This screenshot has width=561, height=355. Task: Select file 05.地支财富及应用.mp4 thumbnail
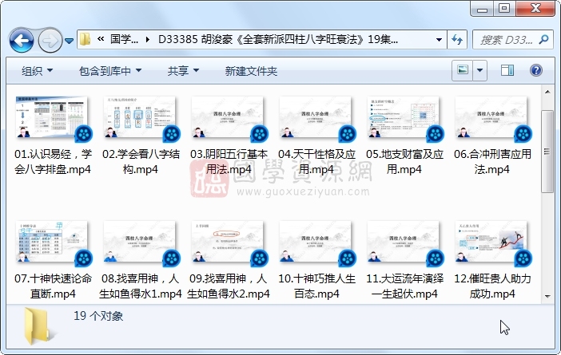404,118
